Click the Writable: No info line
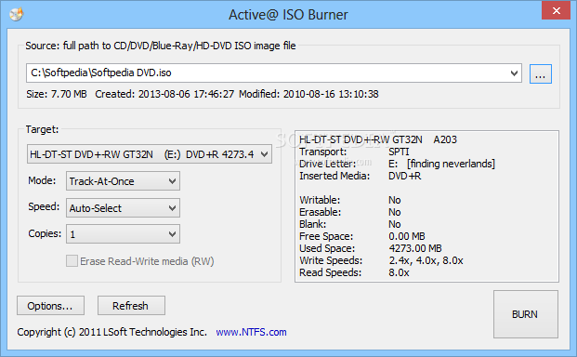Screen dimensions: 577x357 (350, 200)
